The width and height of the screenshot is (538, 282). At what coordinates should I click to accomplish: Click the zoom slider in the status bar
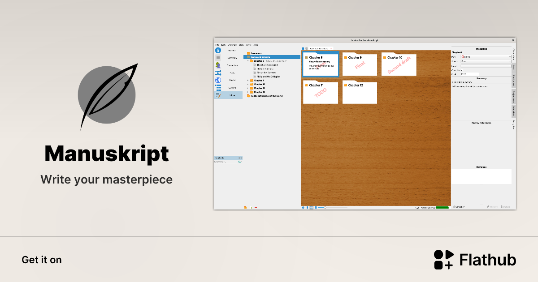point(325,207)
